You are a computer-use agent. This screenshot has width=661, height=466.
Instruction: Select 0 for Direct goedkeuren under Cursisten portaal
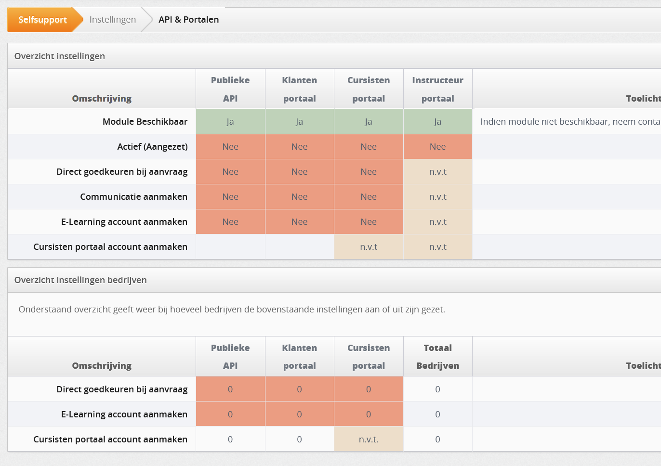pyautogui.click(x=369, y=389)
